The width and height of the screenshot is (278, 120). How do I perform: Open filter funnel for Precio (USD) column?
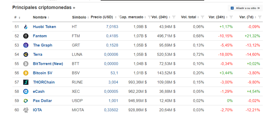tap(120, 17)
